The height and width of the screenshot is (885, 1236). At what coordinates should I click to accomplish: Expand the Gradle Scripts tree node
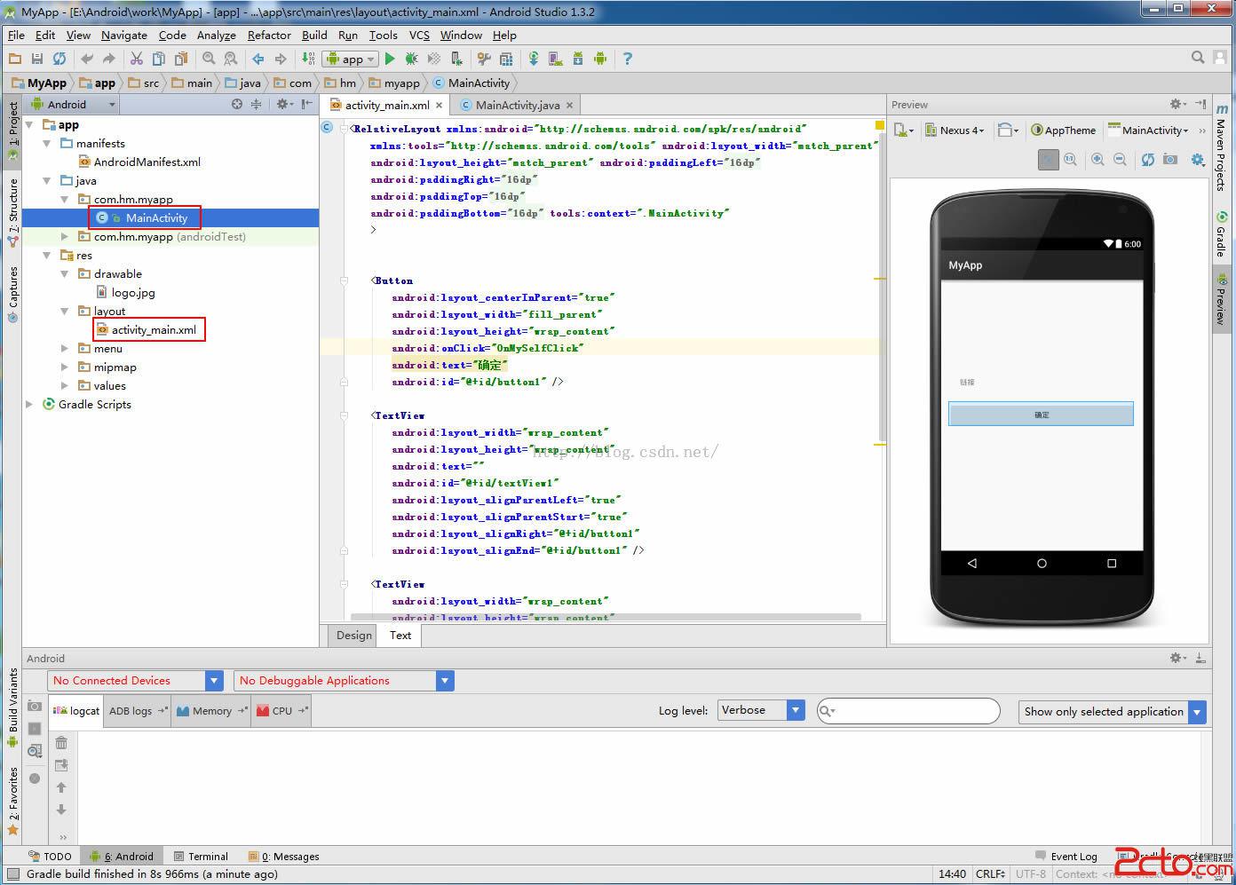coord(29,404)
